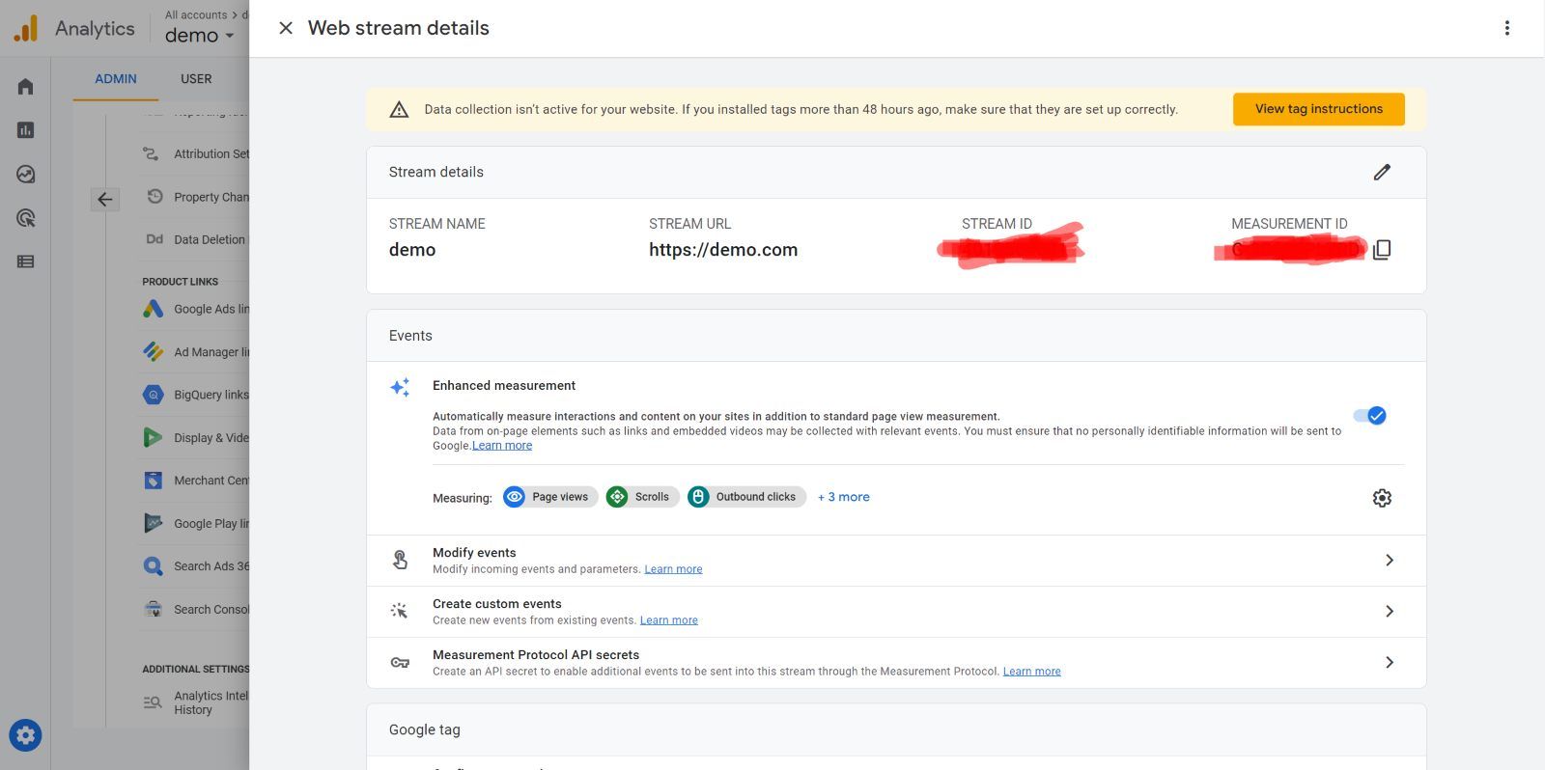Image resolution: width=1545 pixels, height=770 pixels.
Task: Click the Enhanced measurement sparkle icon
Action: click(x=400, y=387)
